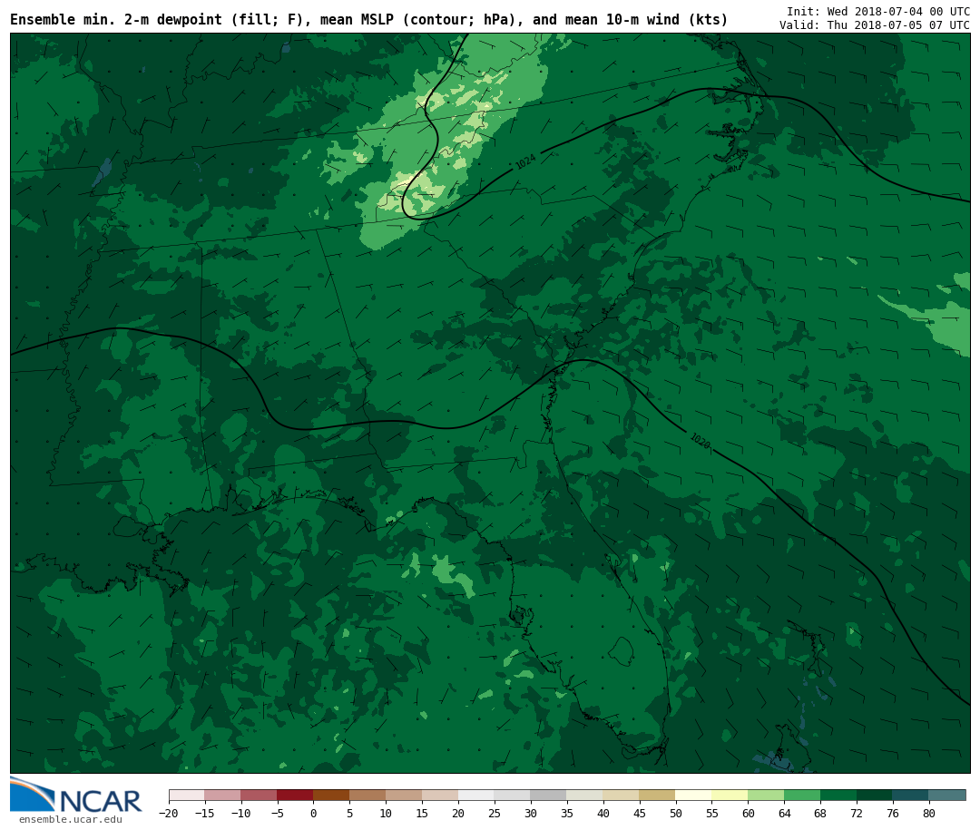Click the colorbar tick label -20
The width and height of the screenshot is (980, 830).
point(169,814)
